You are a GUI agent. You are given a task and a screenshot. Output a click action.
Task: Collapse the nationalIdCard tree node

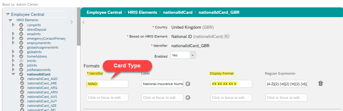tap(13, 74)
